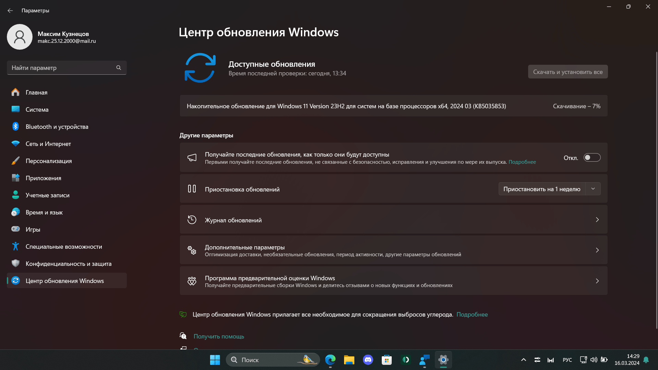This screenshot has height=370, width=658.
Task: Click the help chat icon beside Получить помощь
Action: click(183, 336)
